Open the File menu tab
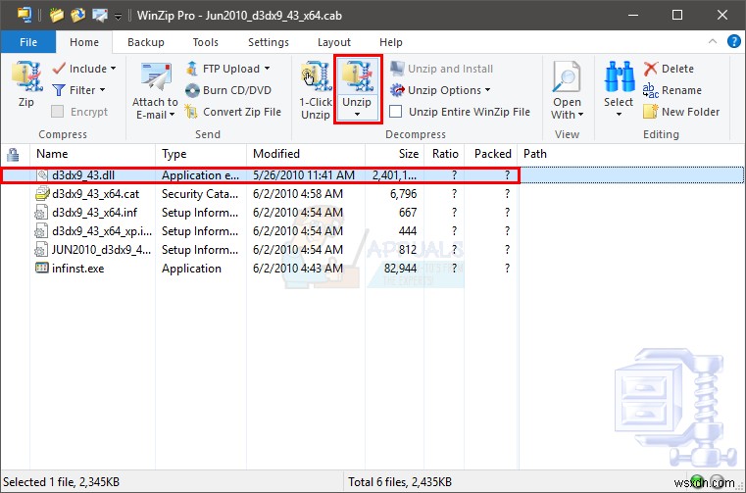Viewport: 746px width, 493px height. (28, 42)
